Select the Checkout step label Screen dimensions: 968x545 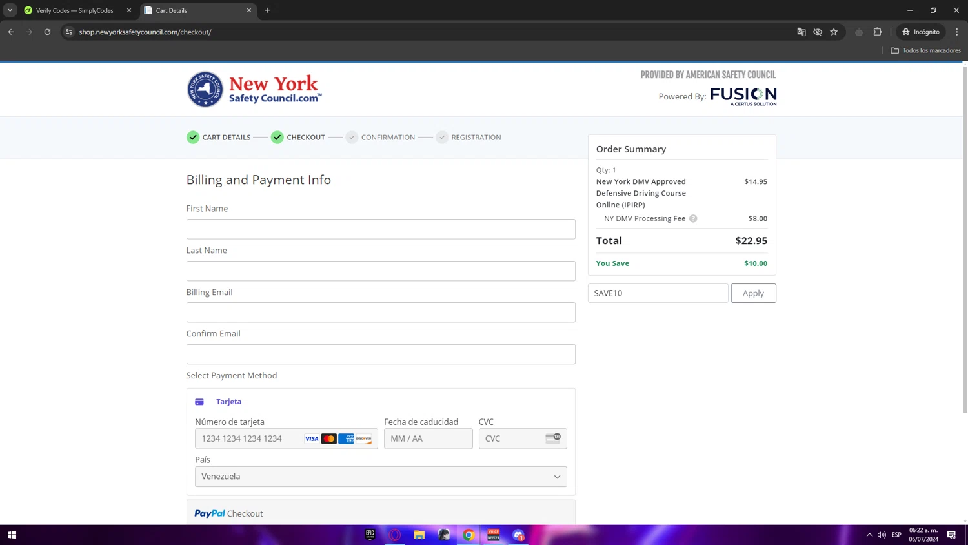click(x=306, y=138)
